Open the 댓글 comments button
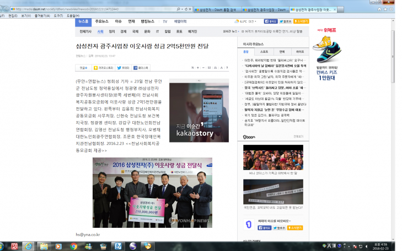 click(83, 68)
